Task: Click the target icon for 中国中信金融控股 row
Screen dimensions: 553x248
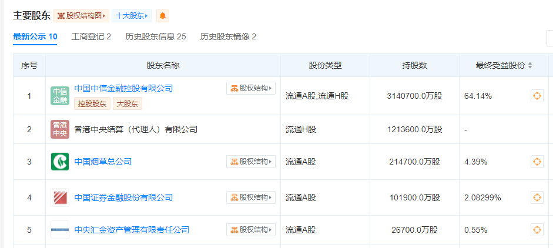Action: click(537, 96)
